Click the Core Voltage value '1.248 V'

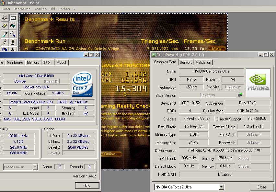58,93
